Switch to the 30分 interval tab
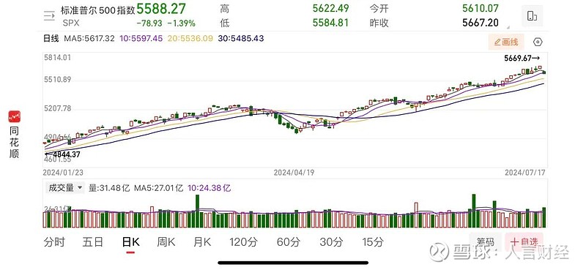 [331, 242]
